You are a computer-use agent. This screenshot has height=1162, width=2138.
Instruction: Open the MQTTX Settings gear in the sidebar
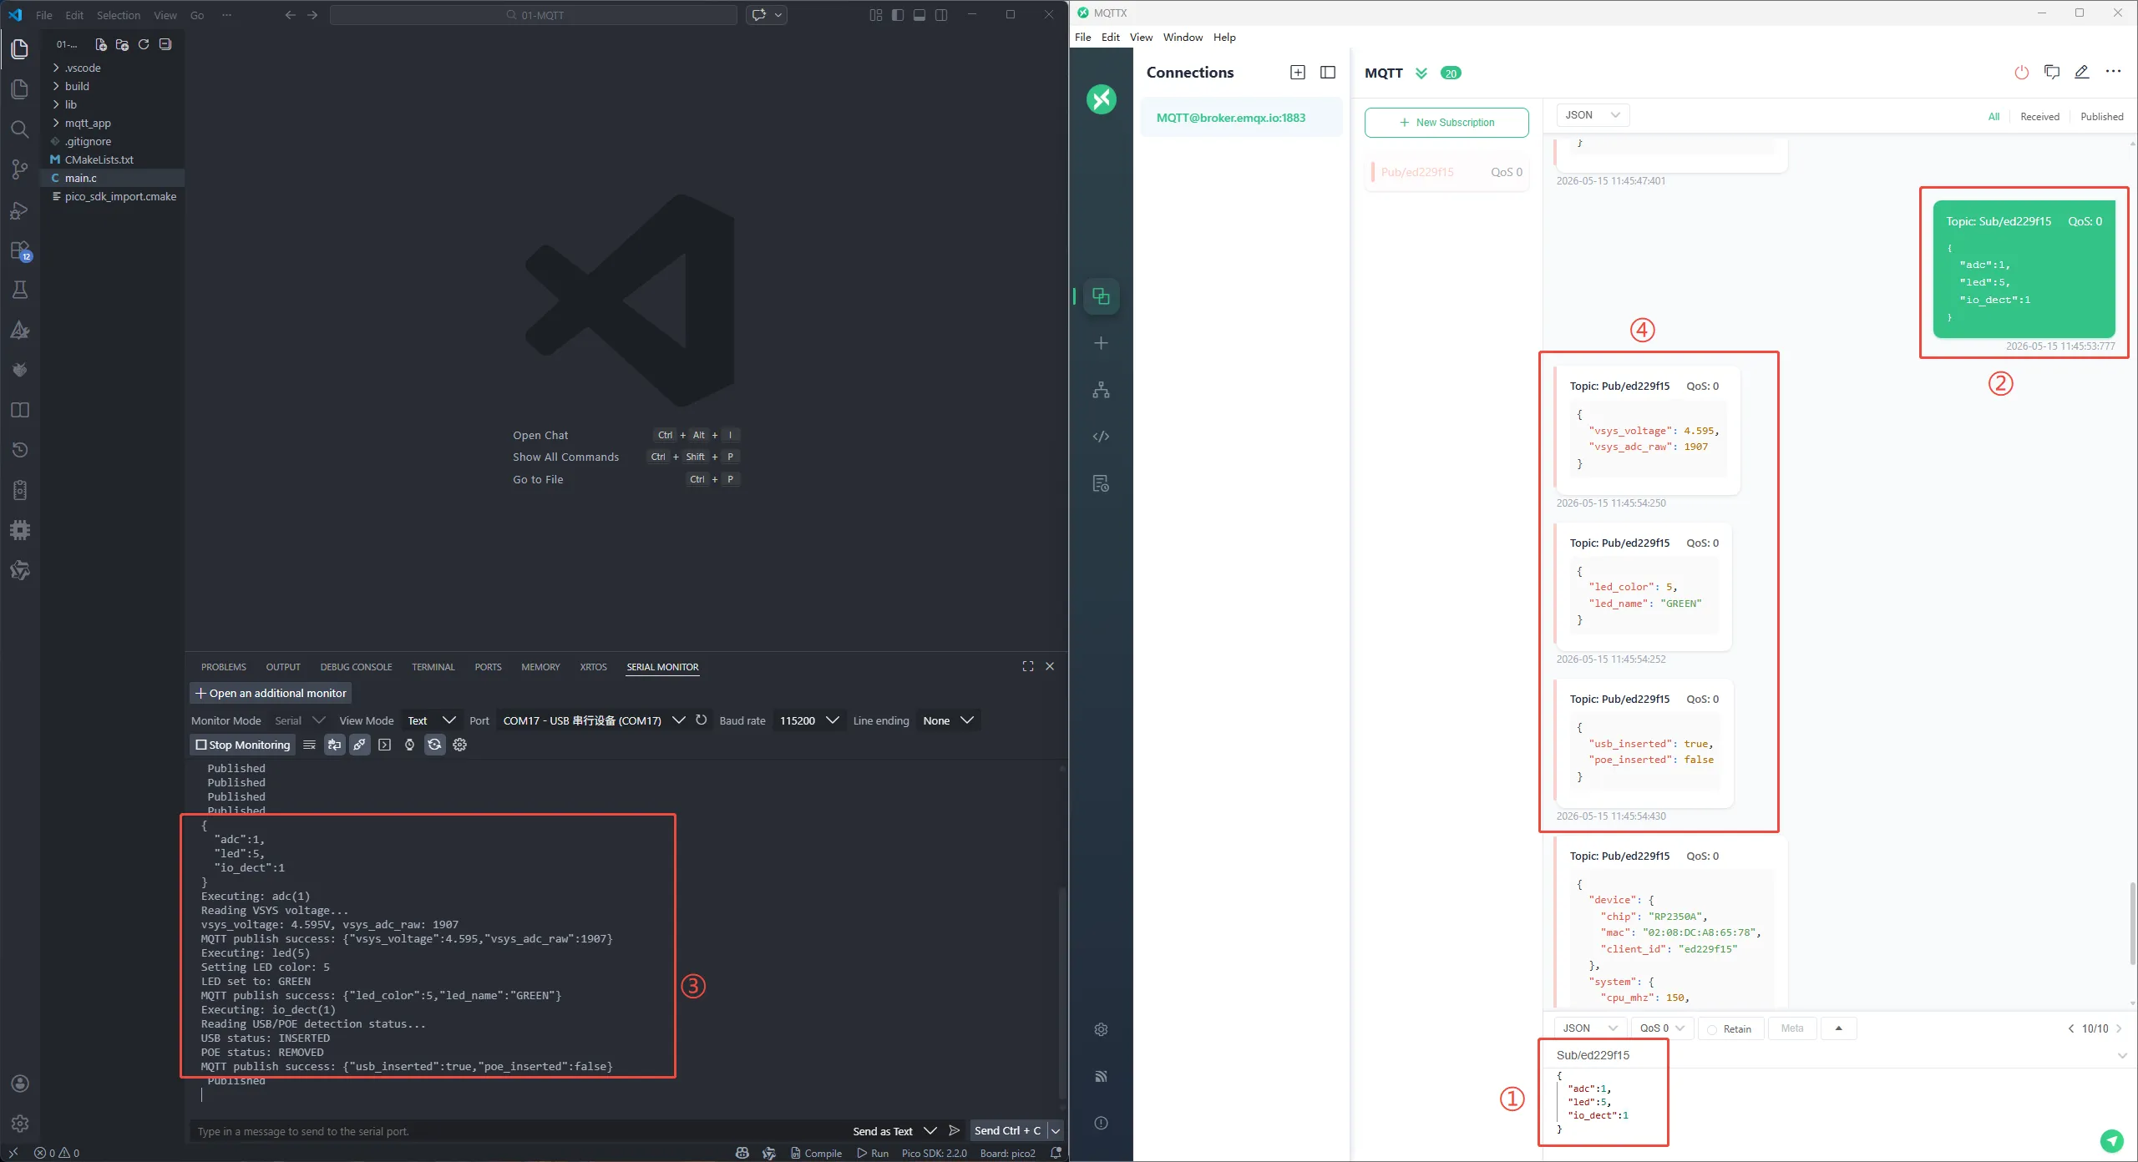[x=1101, y=1029]
